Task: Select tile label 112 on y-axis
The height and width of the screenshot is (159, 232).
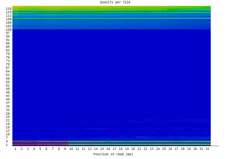Action: 9,16
